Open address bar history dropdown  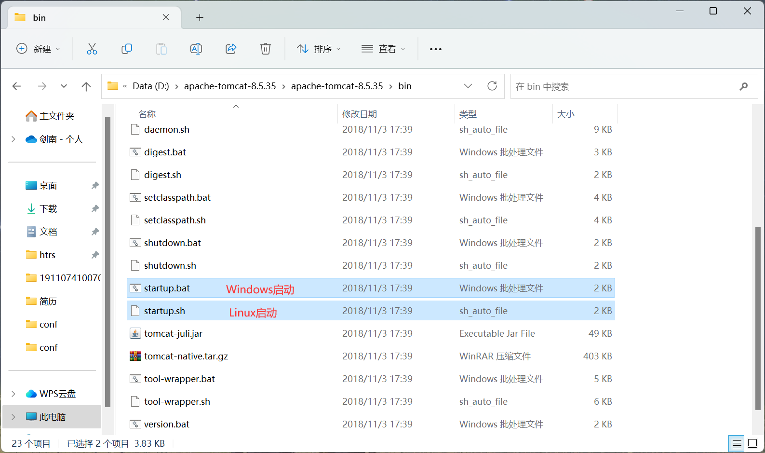coord(468,86)
